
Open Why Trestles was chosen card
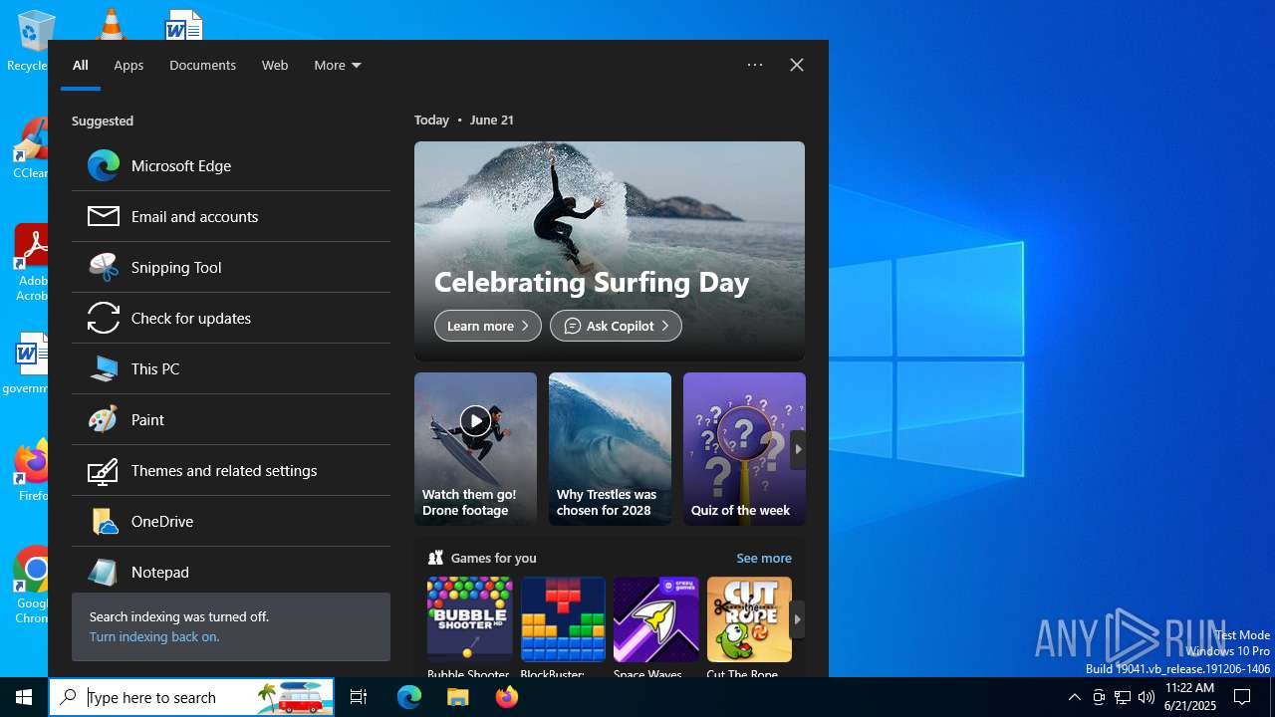(610, 448)
